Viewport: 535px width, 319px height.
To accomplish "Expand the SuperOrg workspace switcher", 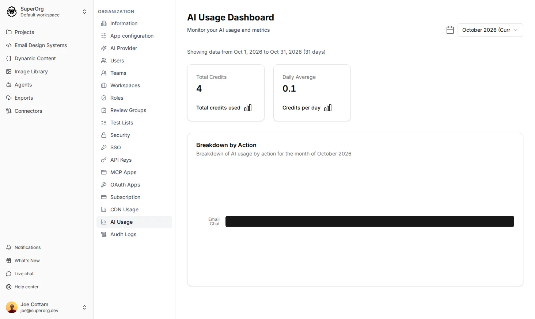I will (84, 12).
